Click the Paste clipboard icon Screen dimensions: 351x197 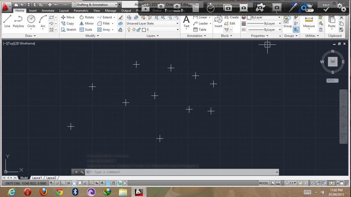click(332, 21)
